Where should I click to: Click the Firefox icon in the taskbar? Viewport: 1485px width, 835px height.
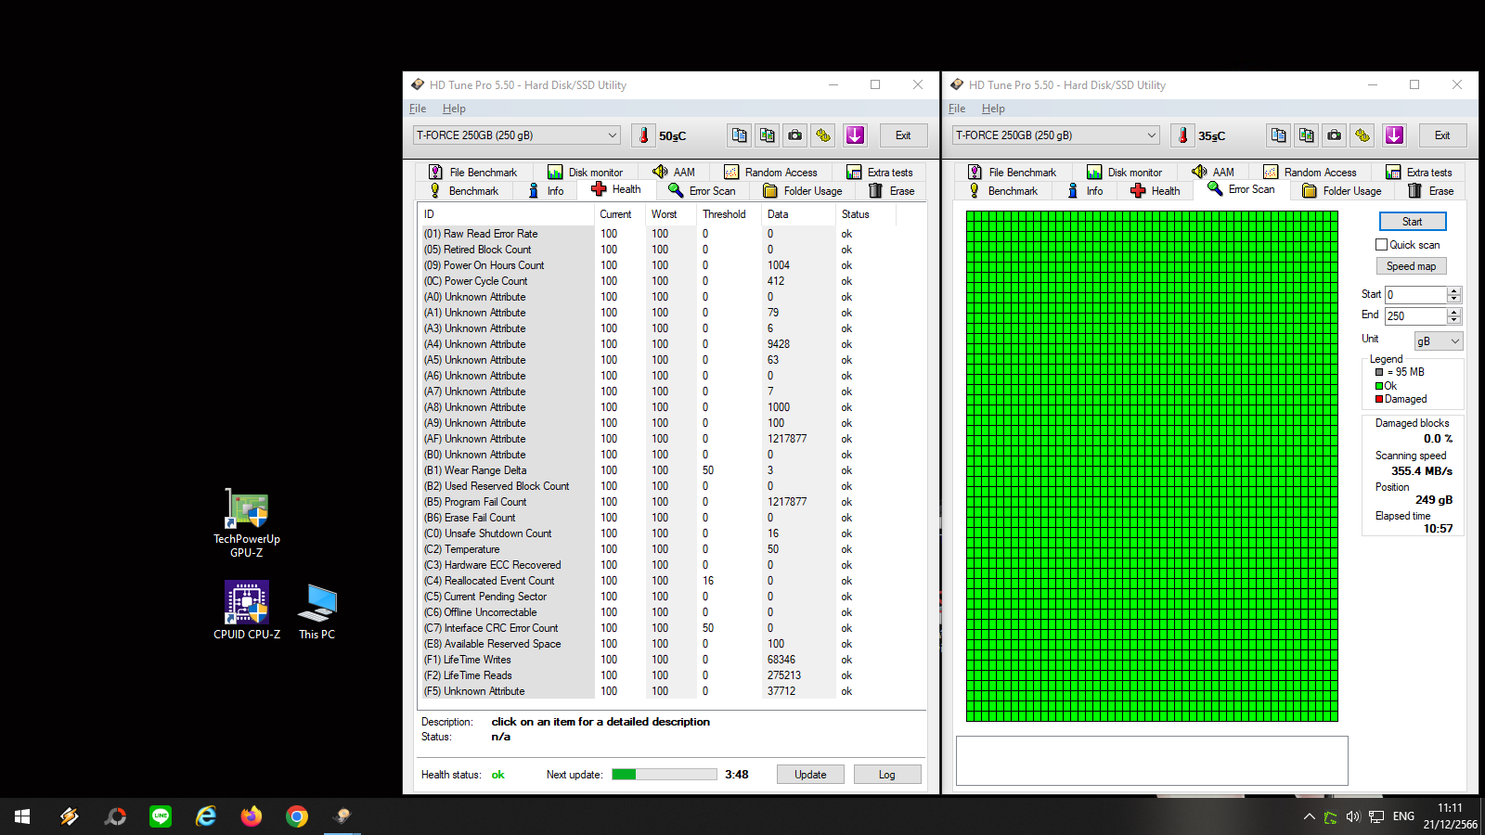pos(252,816)
